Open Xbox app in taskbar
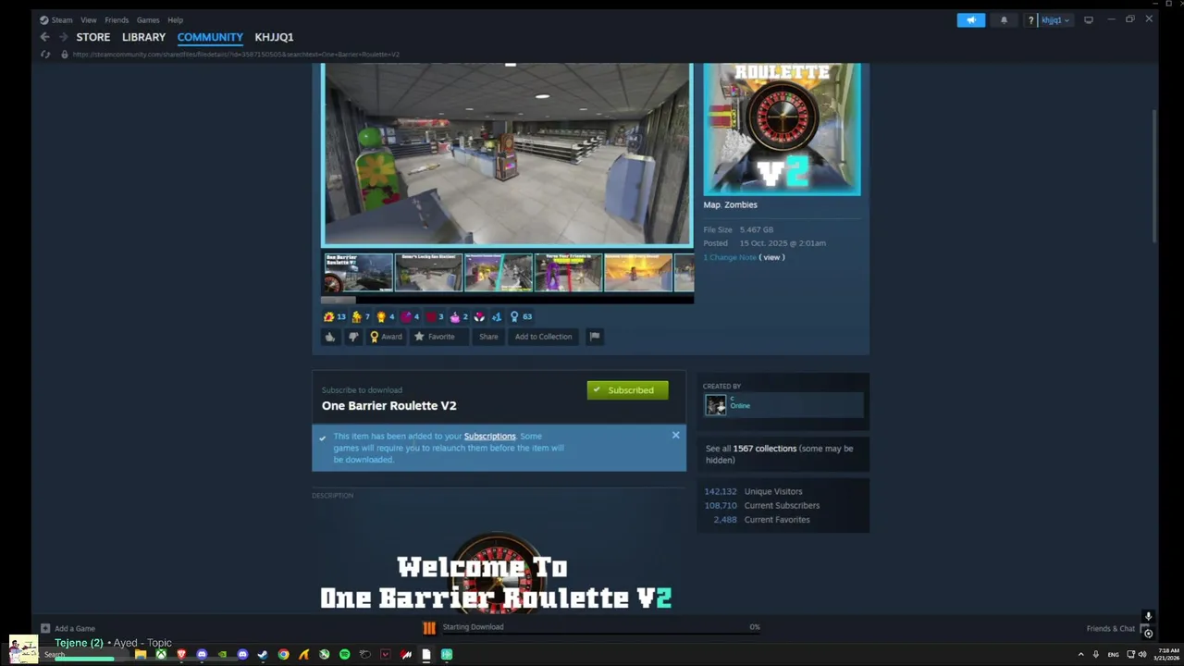 [161, 654]
